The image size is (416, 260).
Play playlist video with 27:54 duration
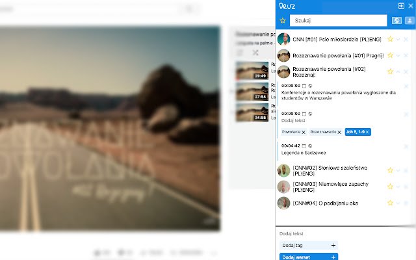point(252,92)
